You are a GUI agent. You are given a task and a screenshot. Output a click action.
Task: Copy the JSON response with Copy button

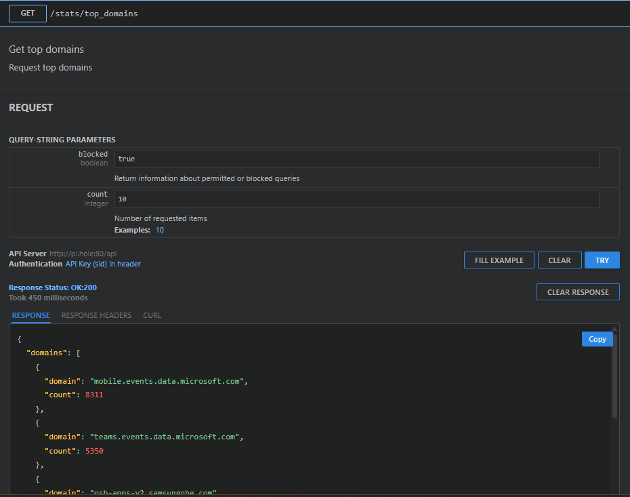coord(597,339)
